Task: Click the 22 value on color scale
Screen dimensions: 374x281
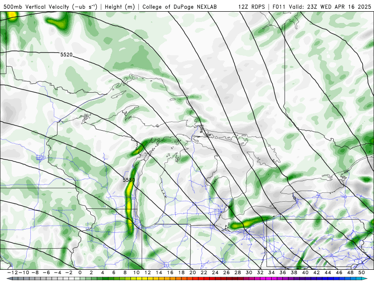Action: click(204, 273)
